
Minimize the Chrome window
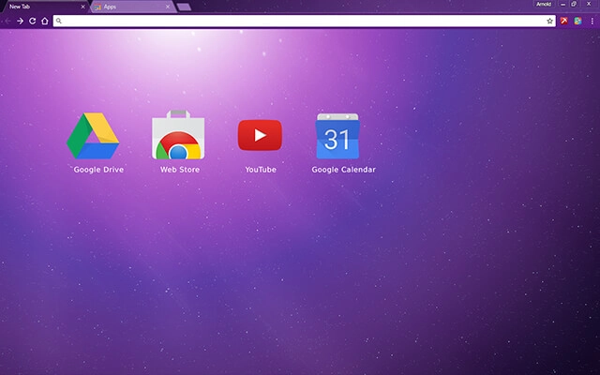click(562, 4)
